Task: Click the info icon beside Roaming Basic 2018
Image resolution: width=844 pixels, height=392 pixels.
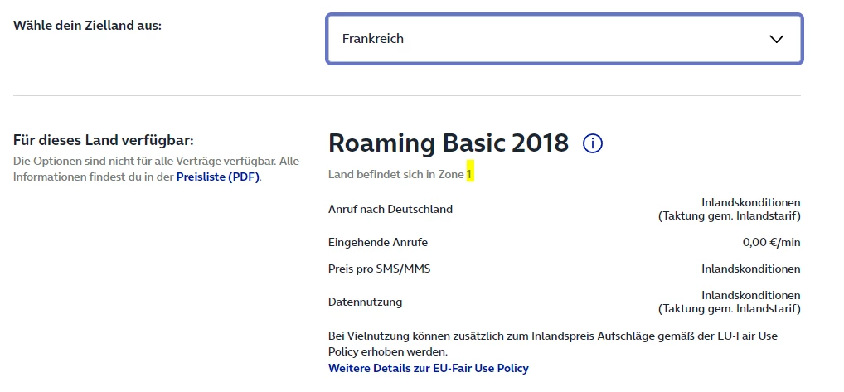Action: 593,143
